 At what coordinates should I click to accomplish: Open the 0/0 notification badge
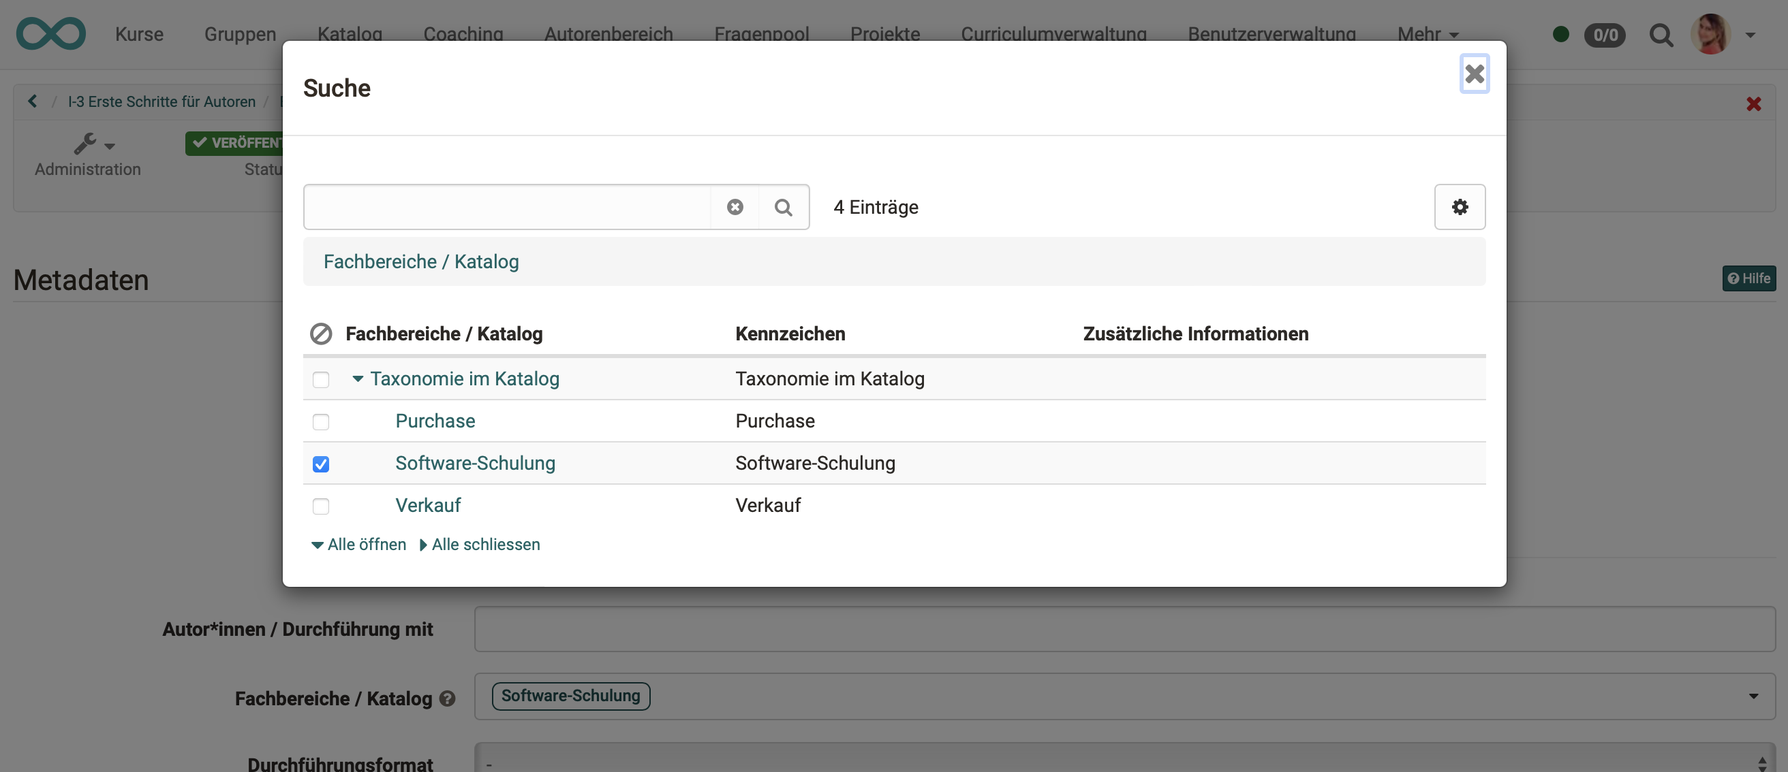(1605, 35)
